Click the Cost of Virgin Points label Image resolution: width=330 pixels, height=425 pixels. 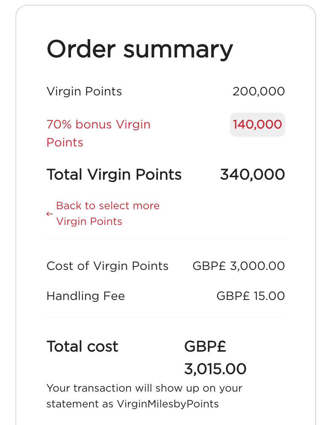tap(107, 266)
